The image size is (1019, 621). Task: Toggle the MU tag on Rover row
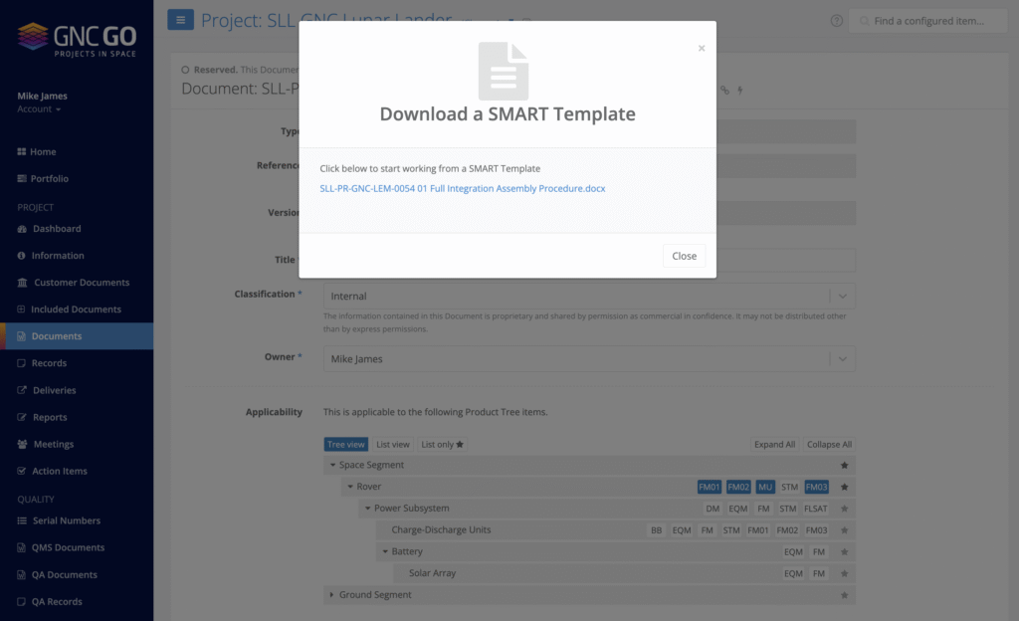click(764, 487)
